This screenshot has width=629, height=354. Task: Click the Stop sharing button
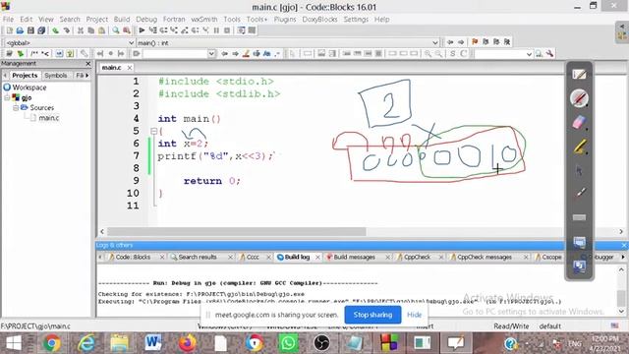(x=372, y=315)
